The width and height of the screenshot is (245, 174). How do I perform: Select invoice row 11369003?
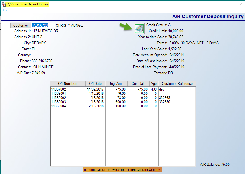tap(123, 102)
